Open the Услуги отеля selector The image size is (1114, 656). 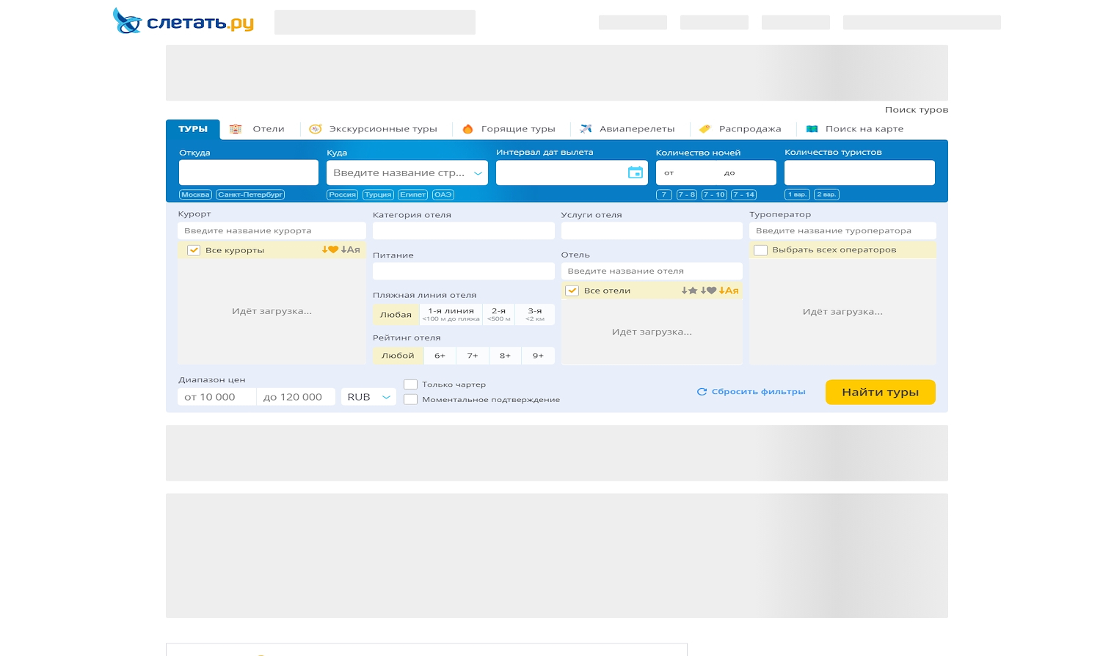(652, 230)
